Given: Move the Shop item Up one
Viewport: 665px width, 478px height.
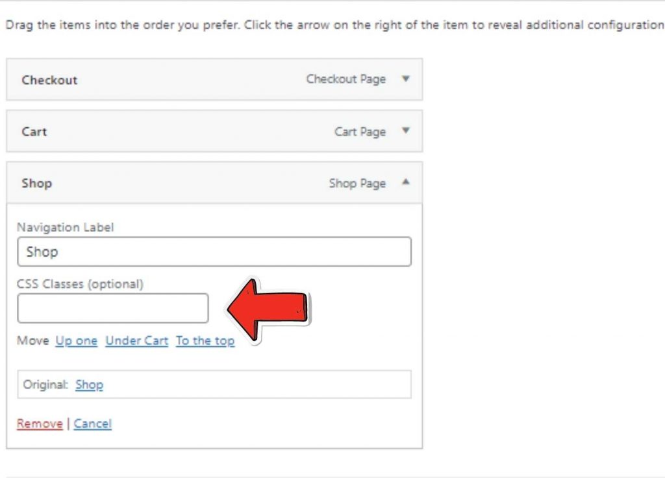Looking at the screenshot, I should 76,341.
